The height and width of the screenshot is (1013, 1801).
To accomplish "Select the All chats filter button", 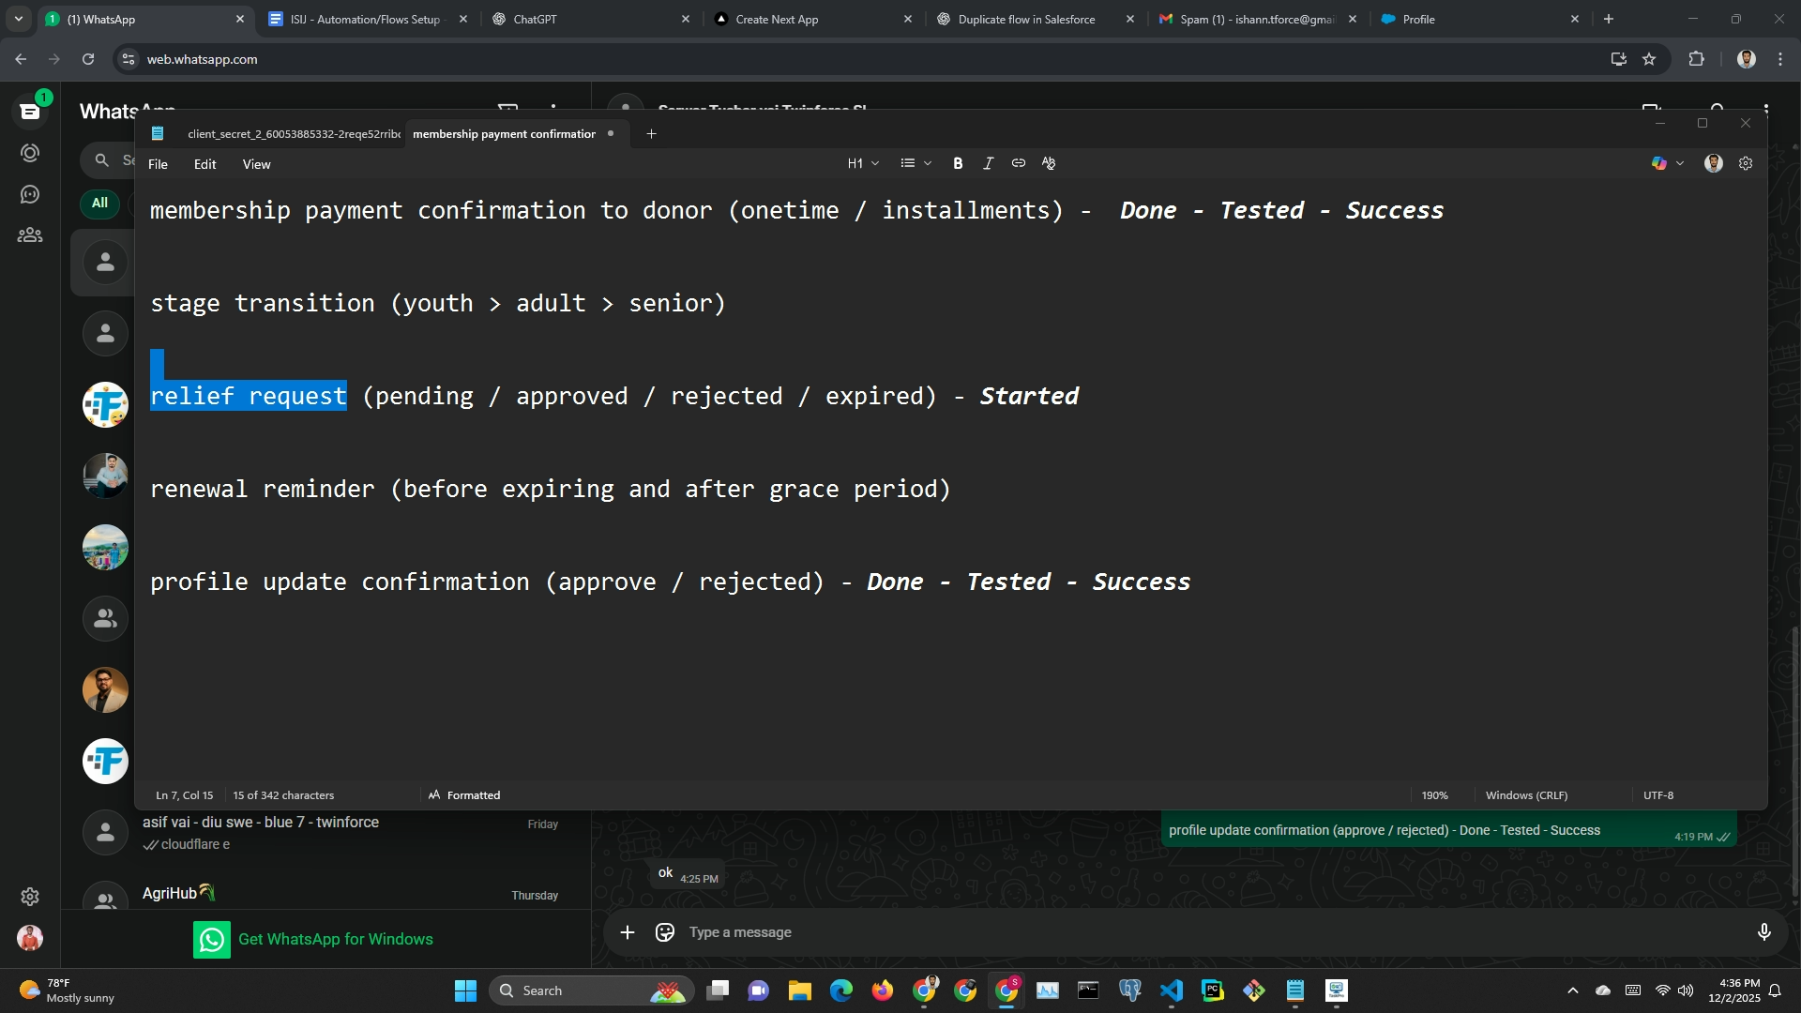I will (x=99, y=203).
